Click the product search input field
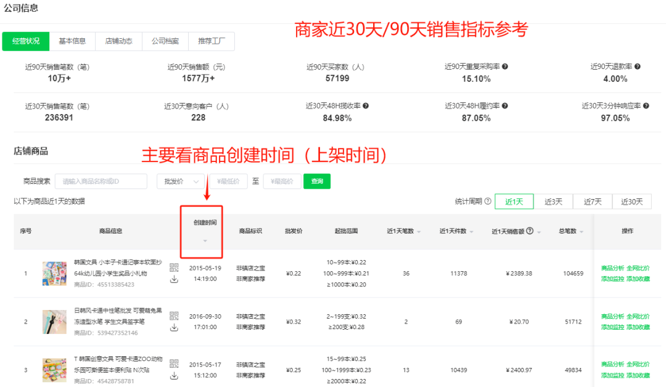This screenshot has height=387, width=666. (101, 181)
